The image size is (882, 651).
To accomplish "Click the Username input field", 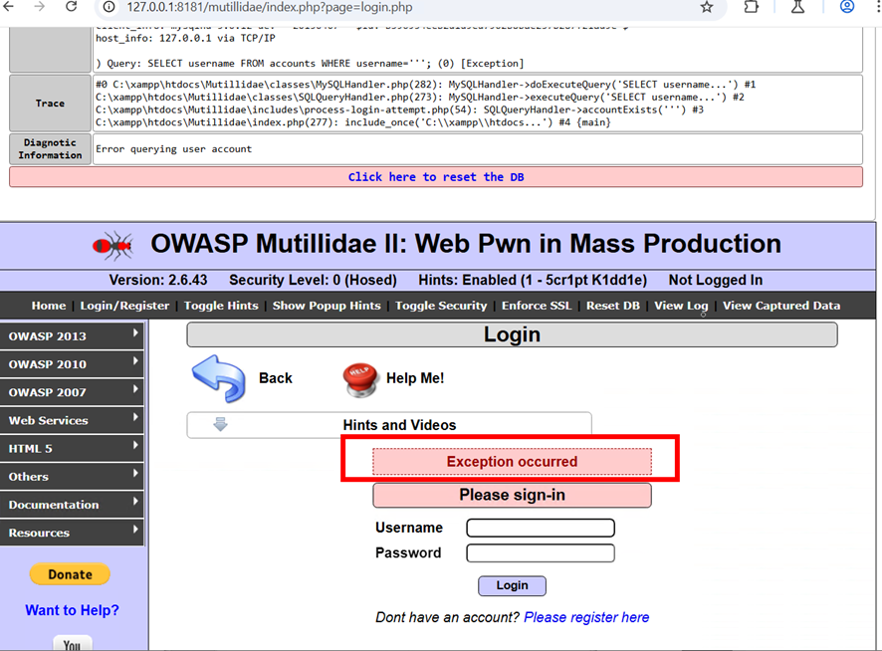I will 541,528.
